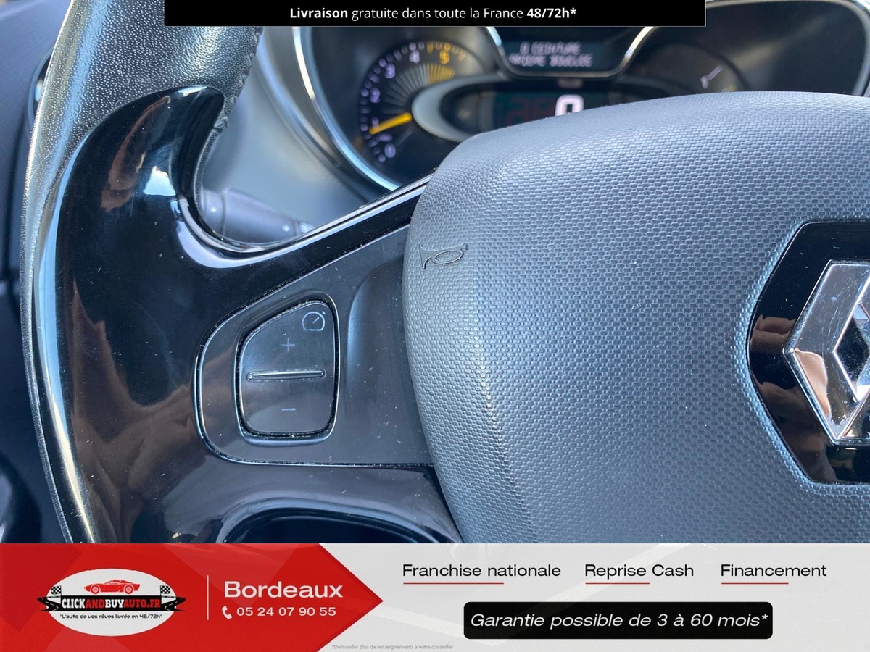Tap the minus symbol on steering wheel button
870x652 pixels.
[289, 410]
